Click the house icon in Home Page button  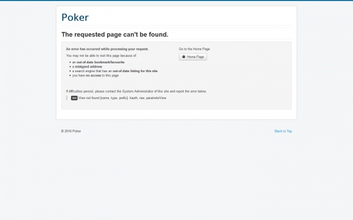click(x=184, y=57)
